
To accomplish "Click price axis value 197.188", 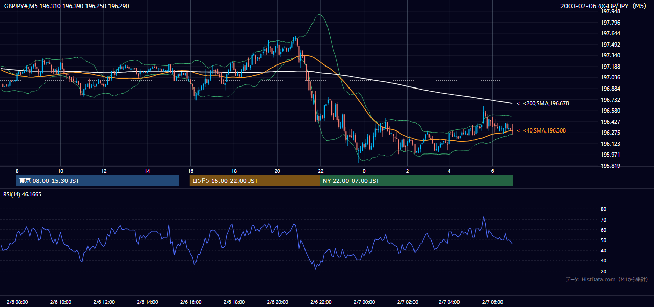I will [611, 67].
